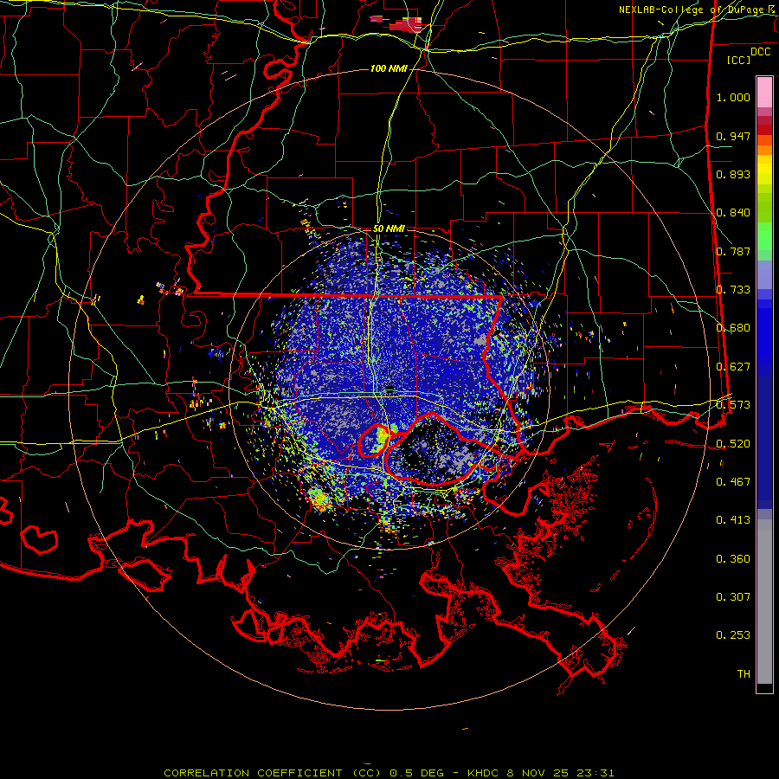Viewport: 779px width, 779px height.
Task: Click the 0.413 legend value
Action: [x=733, y=520]
